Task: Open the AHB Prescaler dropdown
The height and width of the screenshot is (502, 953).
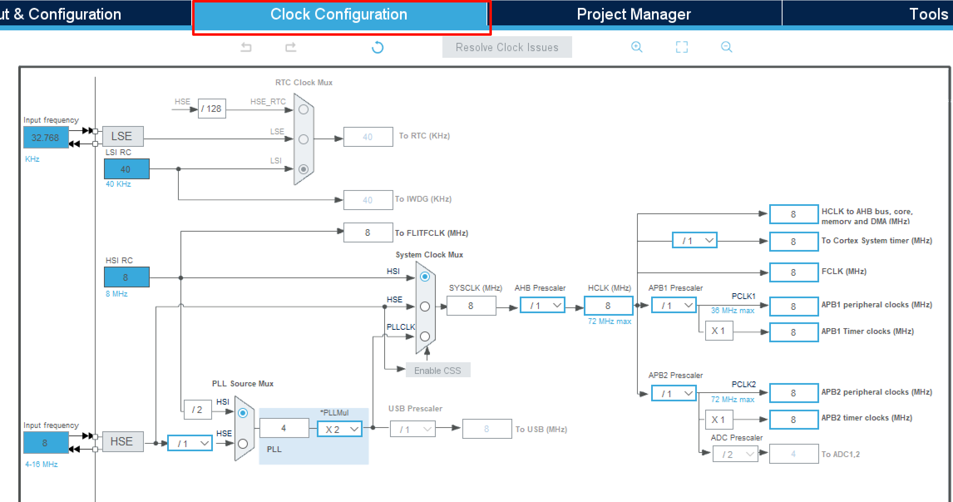Action: (542, 306)
